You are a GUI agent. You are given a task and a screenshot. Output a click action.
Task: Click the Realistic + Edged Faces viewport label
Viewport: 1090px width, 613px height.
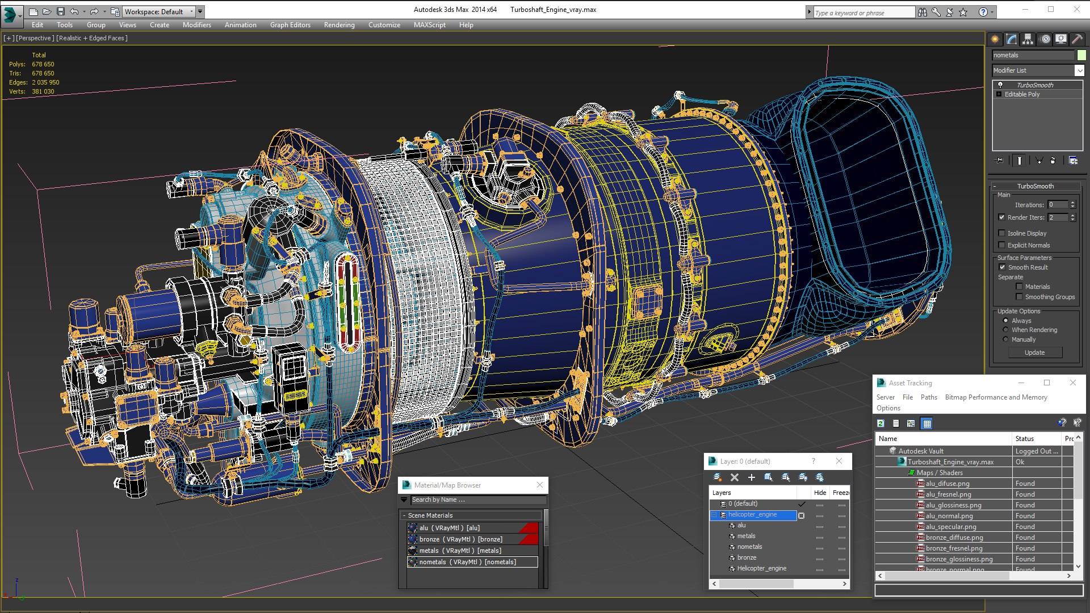click(x=92, y=38)
